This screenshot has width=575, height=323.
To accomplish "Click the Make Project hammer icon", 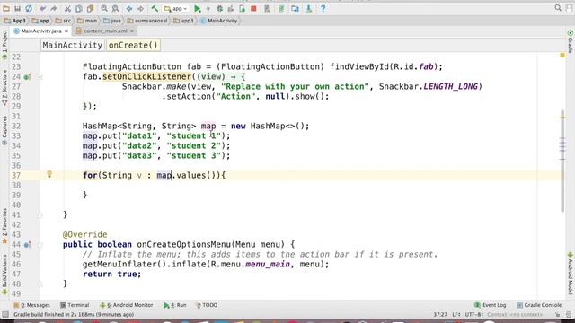I will 155,8.
